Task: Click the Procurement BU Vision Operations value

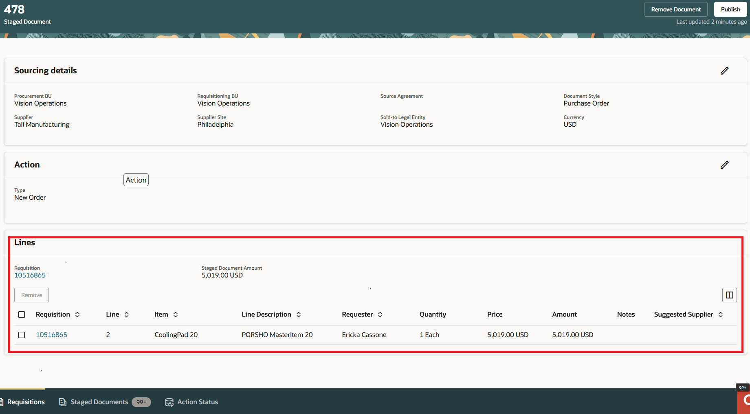Action: pyautogui.click(x=40, y=103)
